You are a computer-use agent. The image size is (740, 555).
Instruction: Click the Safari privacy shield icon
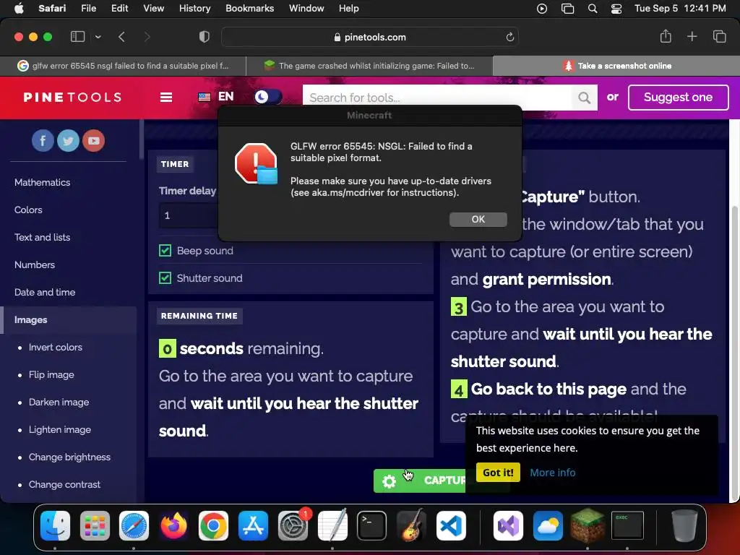(205, 37)
